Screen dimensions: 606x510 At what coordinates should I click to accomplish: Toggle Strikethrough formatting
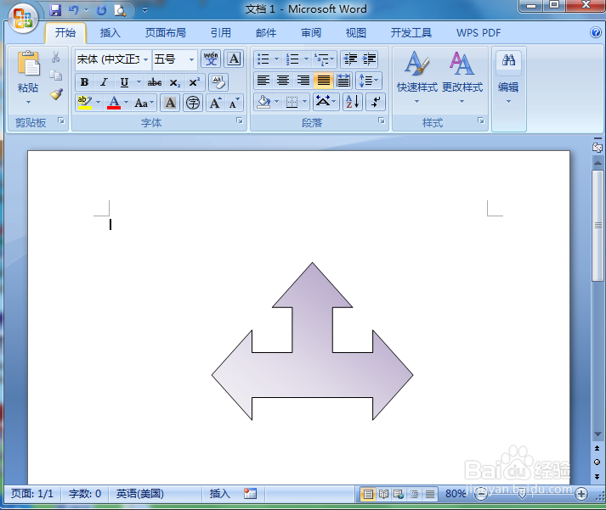[x=155, y=82]
